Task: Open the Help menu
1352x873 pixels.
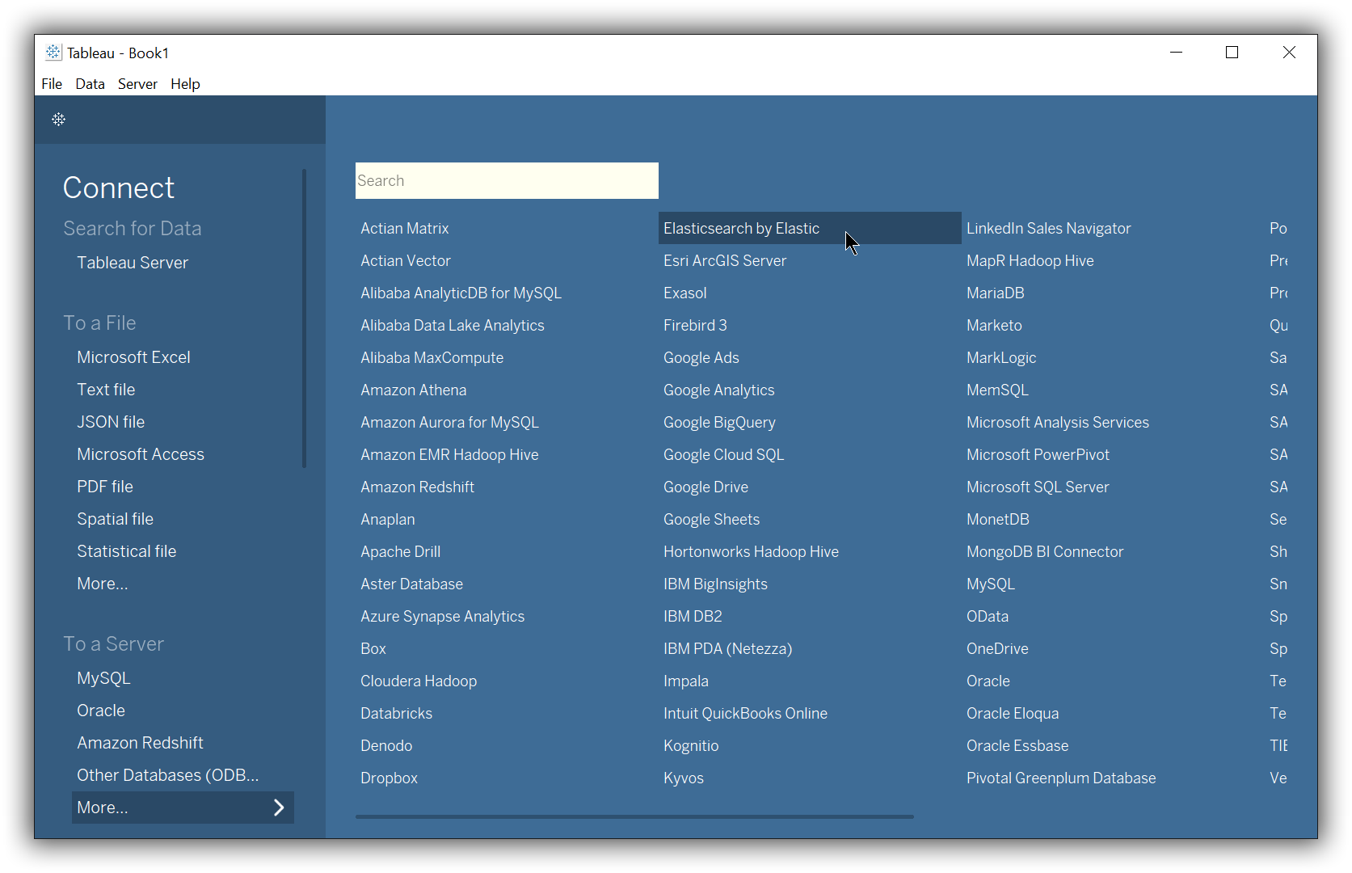Action: pos(185,83)
